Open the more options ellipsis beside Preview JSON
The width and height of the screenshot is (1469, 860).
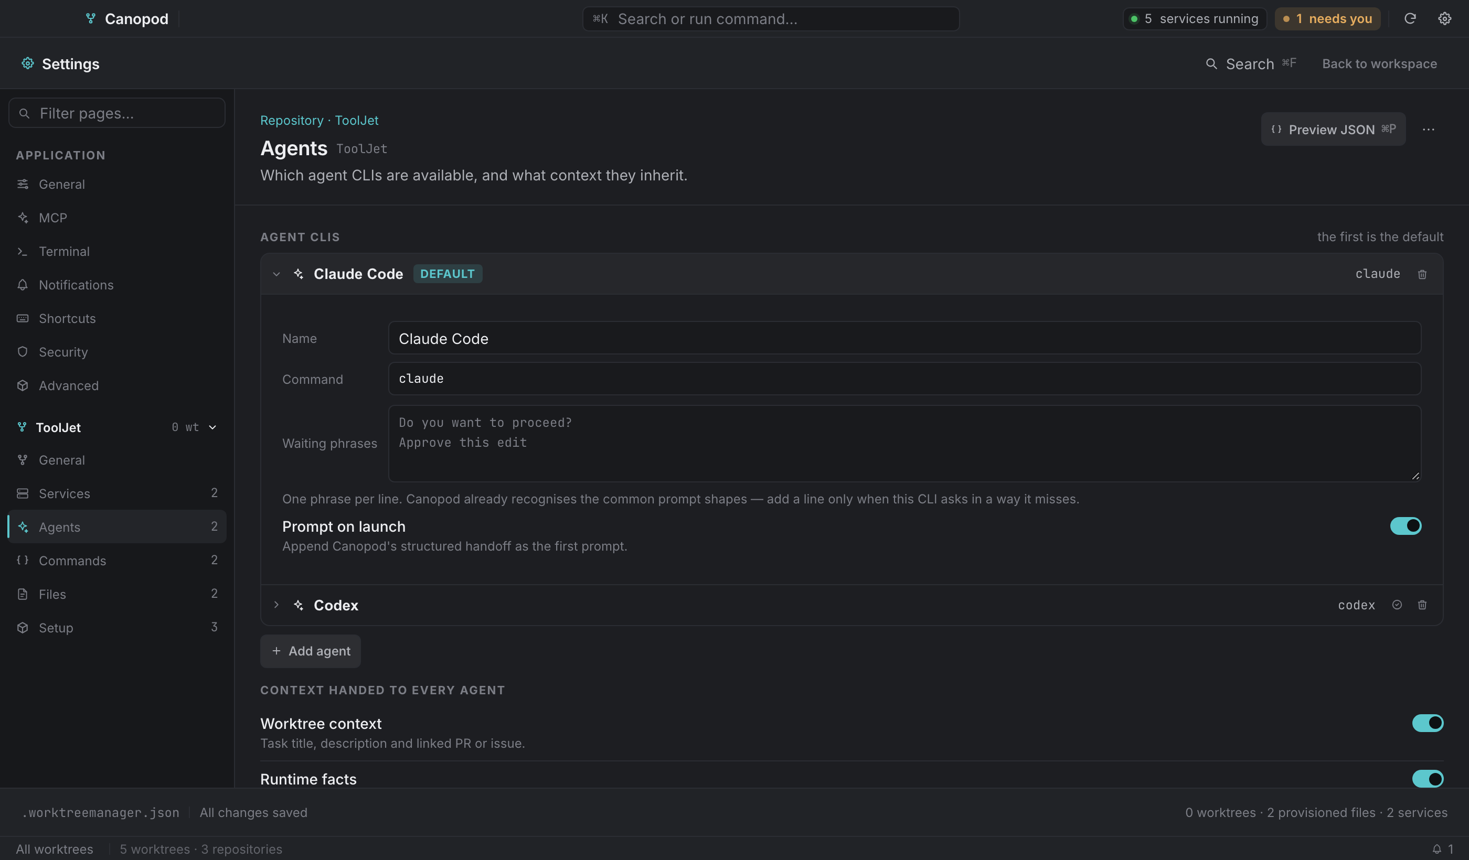[x=1428, y=130]
